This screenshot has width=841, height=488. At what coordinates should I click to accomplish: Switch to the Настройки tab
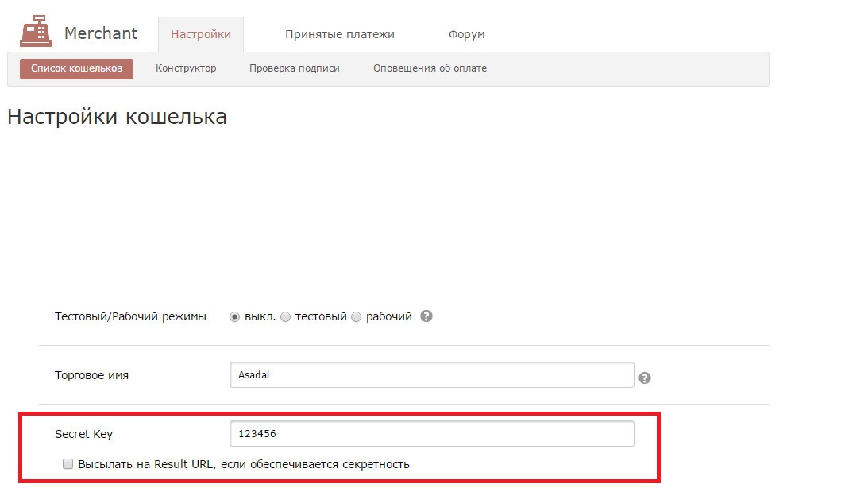tap(201, 34)
